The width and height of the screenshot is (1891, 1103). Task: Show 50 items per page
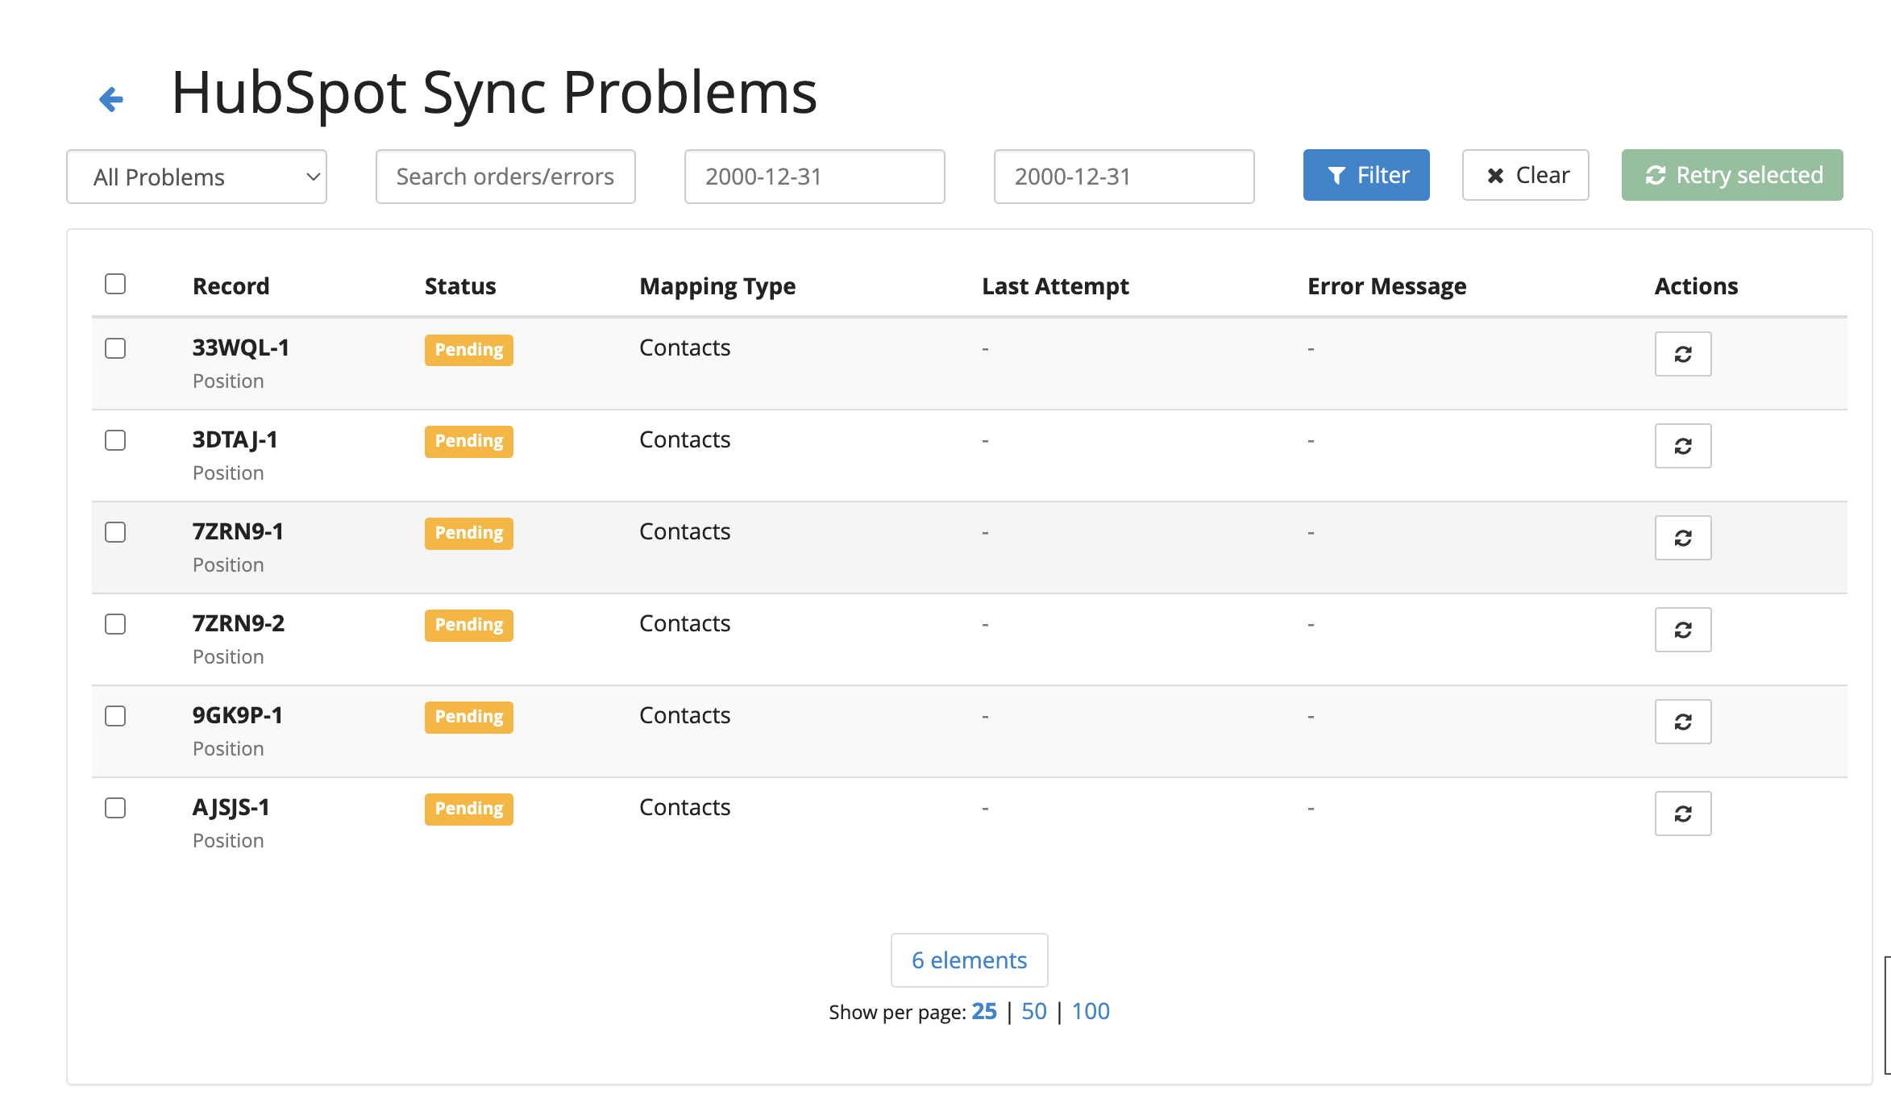pyautogui.click(x=1034, y=1011)
